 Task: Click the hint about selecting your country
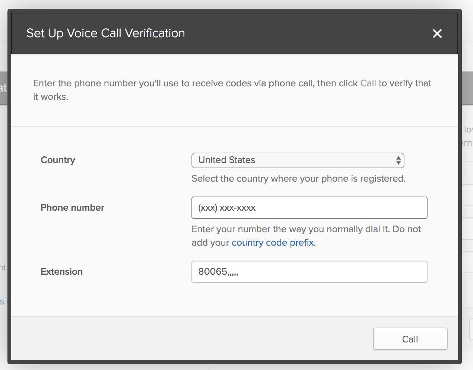click(298, 179)
